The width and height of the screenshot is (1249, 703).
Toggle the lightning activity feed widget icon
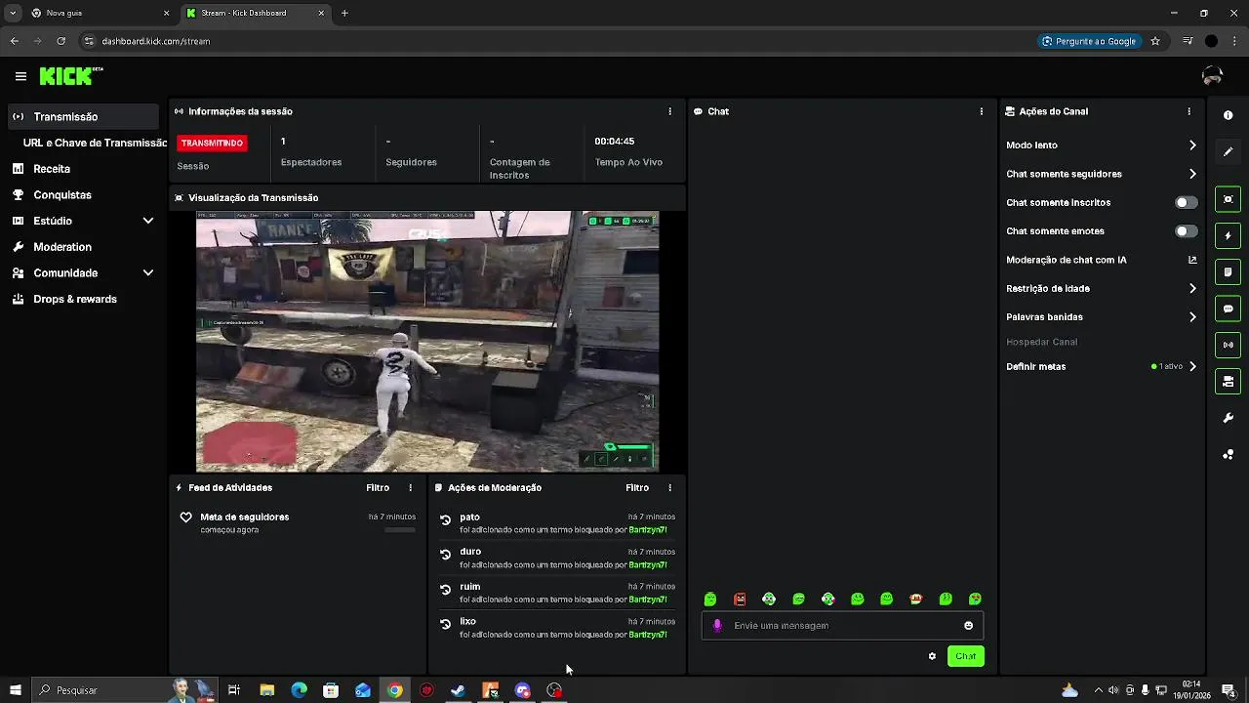click(1228, 235)
